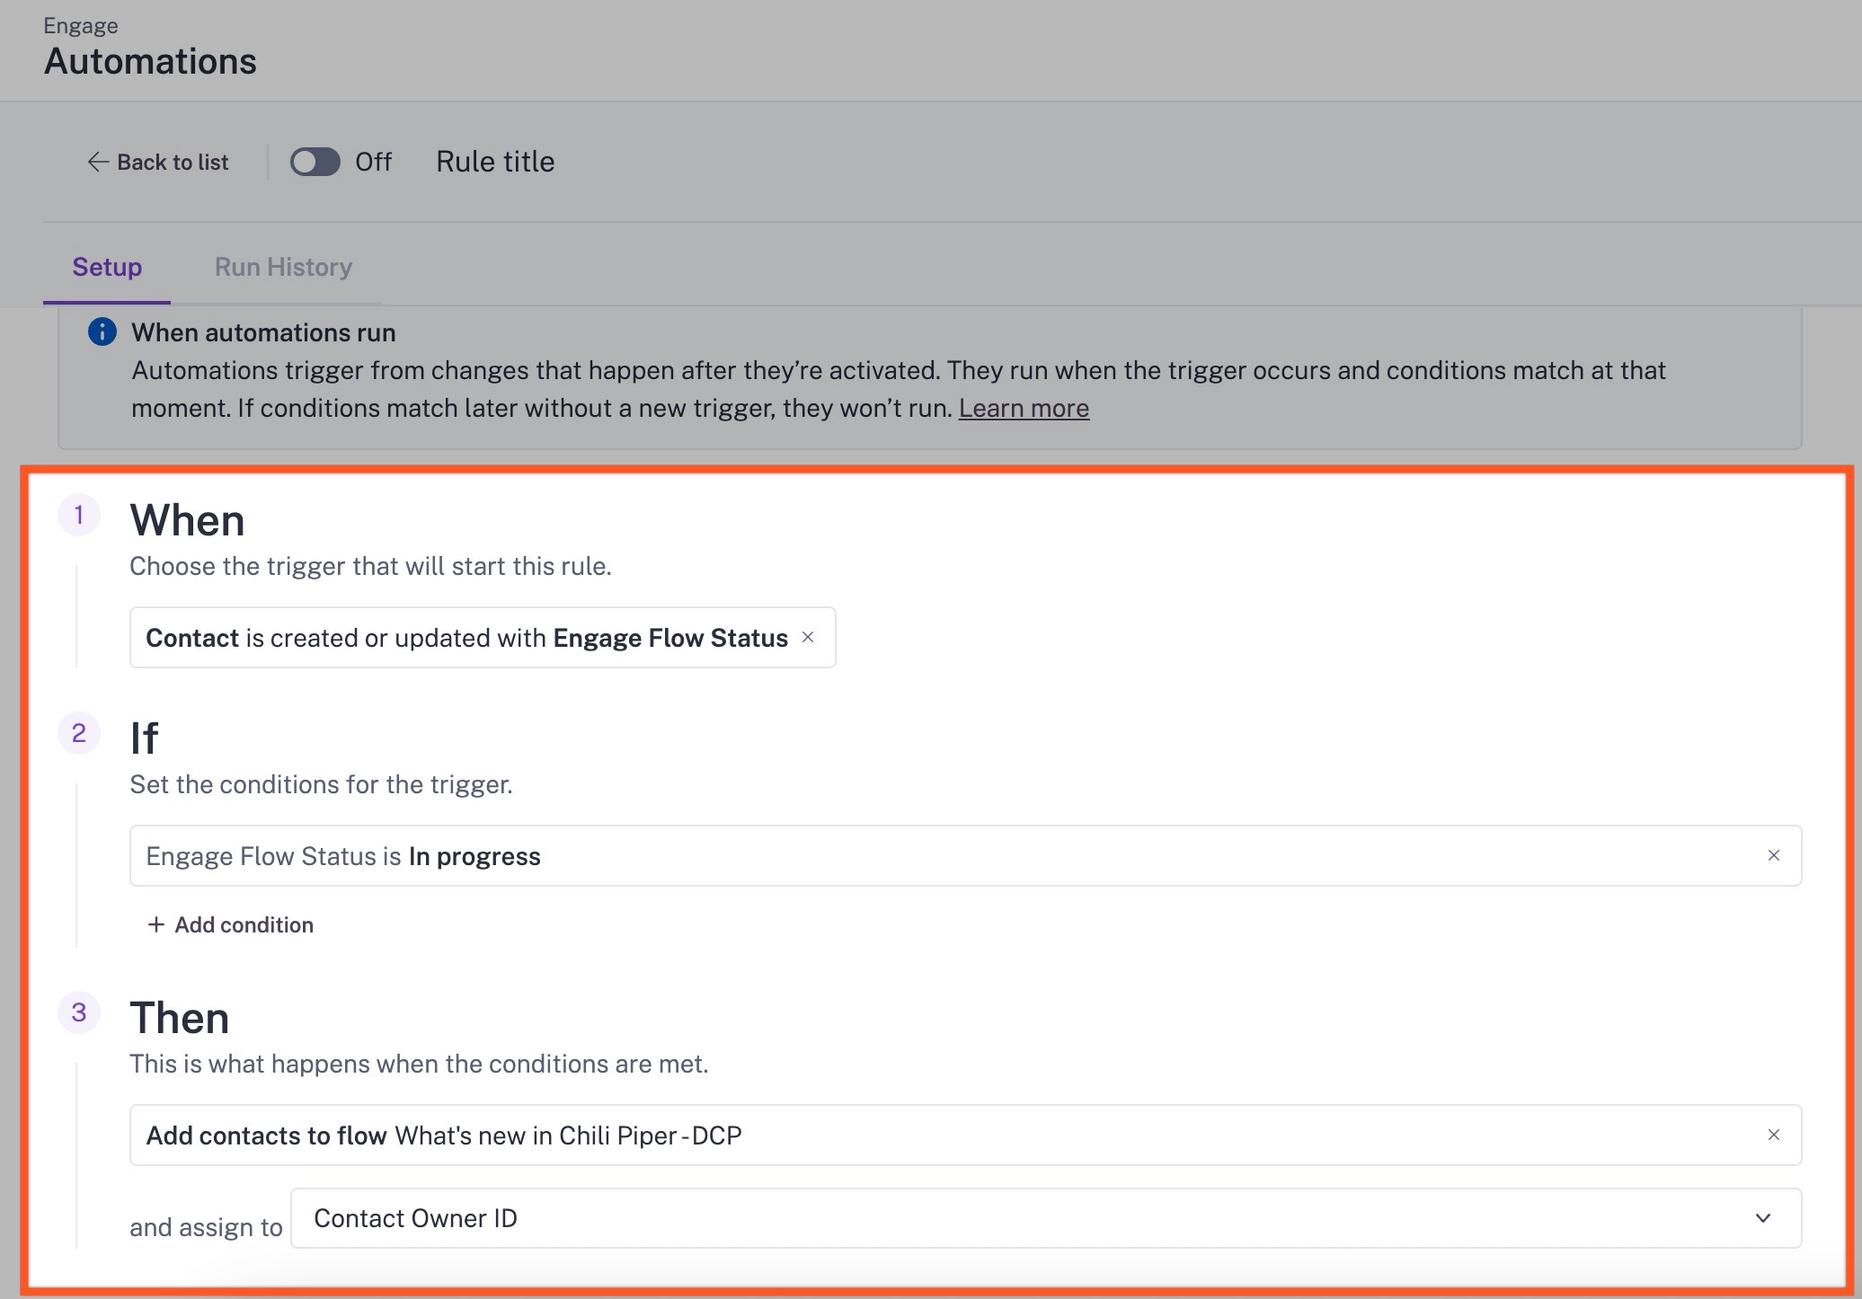Click step 1 circle icon
This screenshot has height=1299, width=1862.
coord(79,515)
